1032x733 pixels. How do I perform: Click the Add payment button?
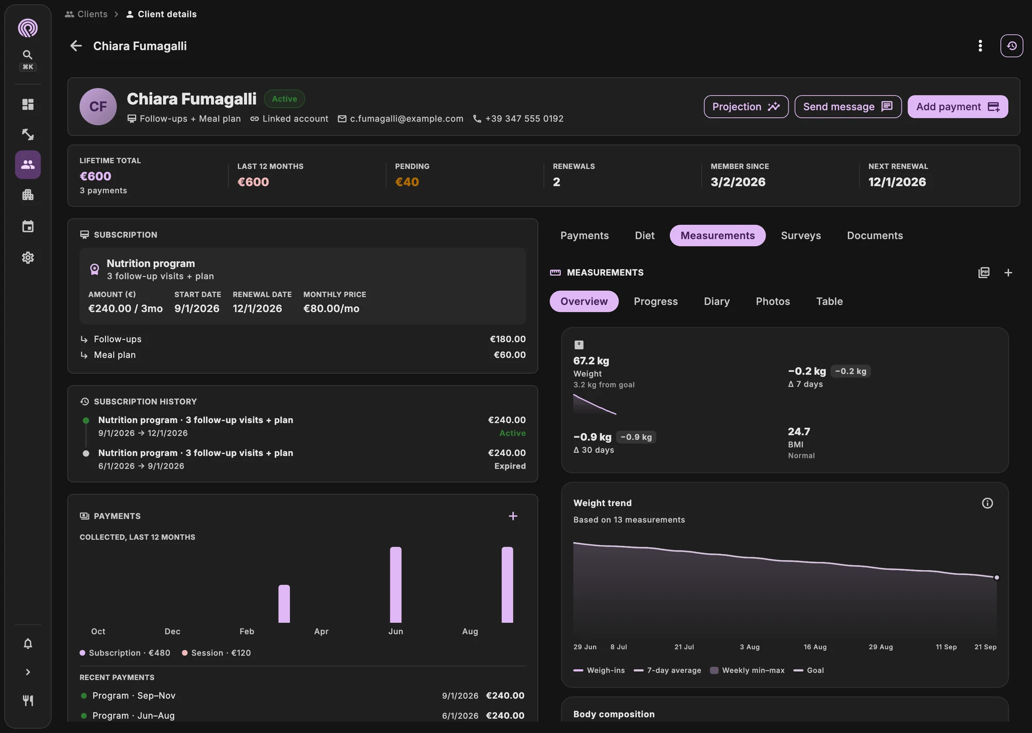coord(958,107)
